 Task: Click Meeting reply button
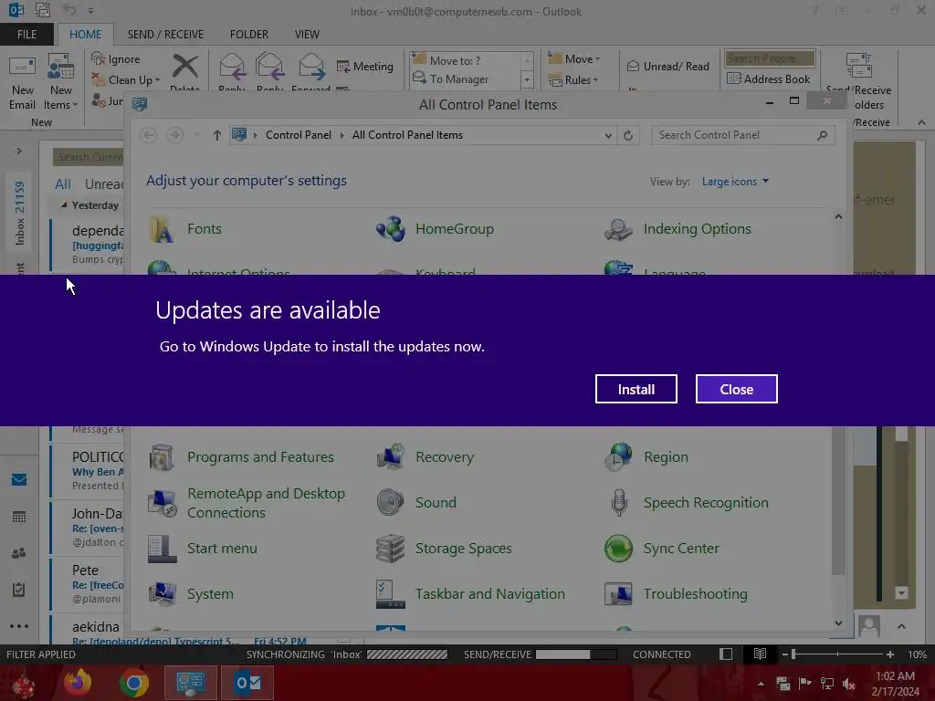click(x=365, y=66)
